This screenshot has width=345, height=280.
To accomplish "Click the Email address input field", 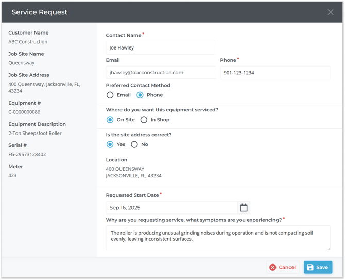I will click(x=161, y=73).
